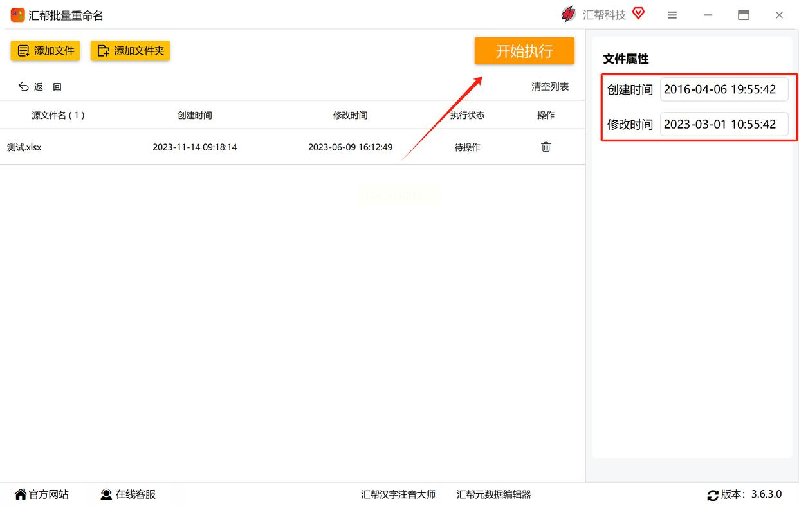799x506 pixels.
Task: Delete the 测试.xlsx row with trash icon
Action: [x=546, y=147]
